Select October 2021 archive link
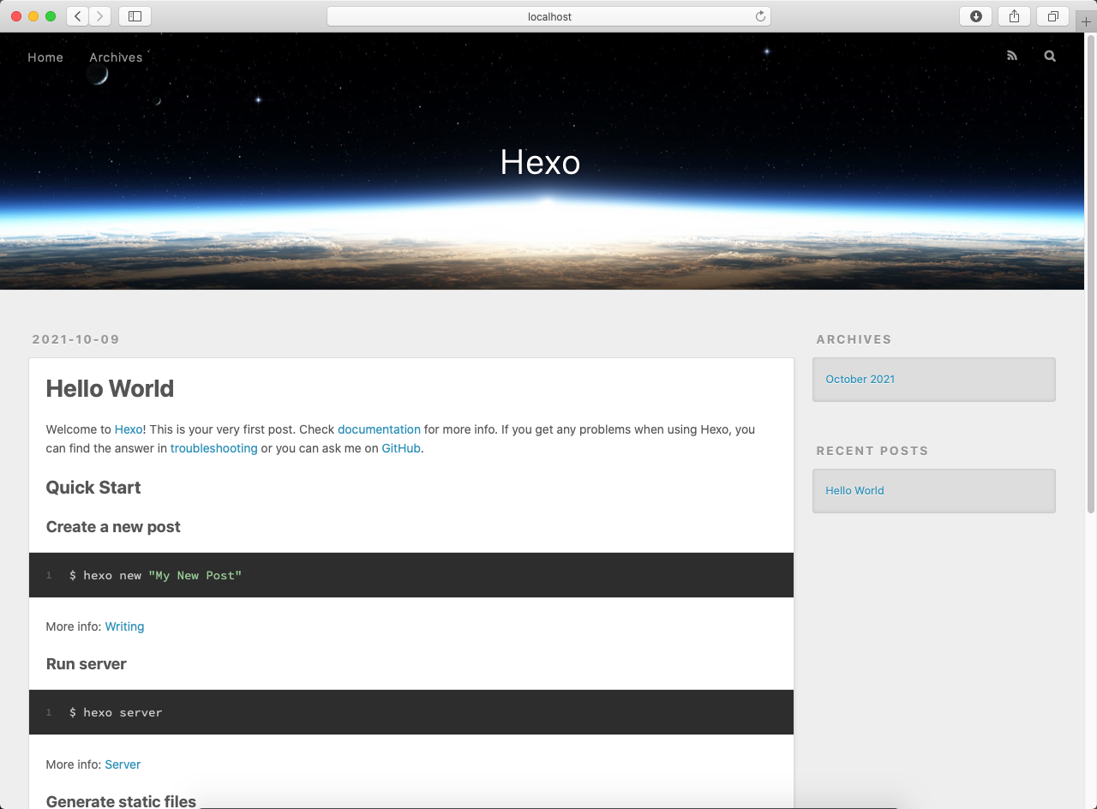This screenshot has height=809, width=1097. coord(860,379)
